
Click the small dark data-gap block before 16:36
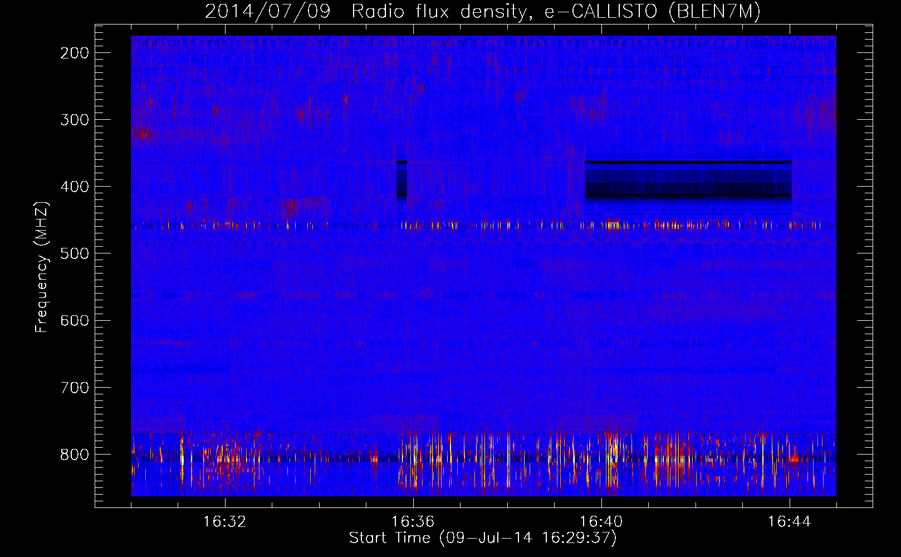[401, 180]
